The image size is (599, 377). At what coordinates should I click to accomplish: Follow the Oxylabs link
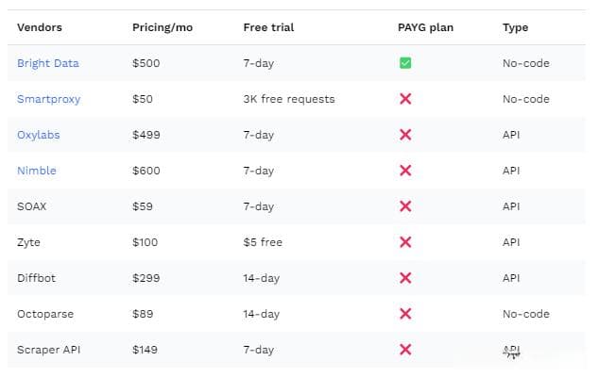point(39,135)
